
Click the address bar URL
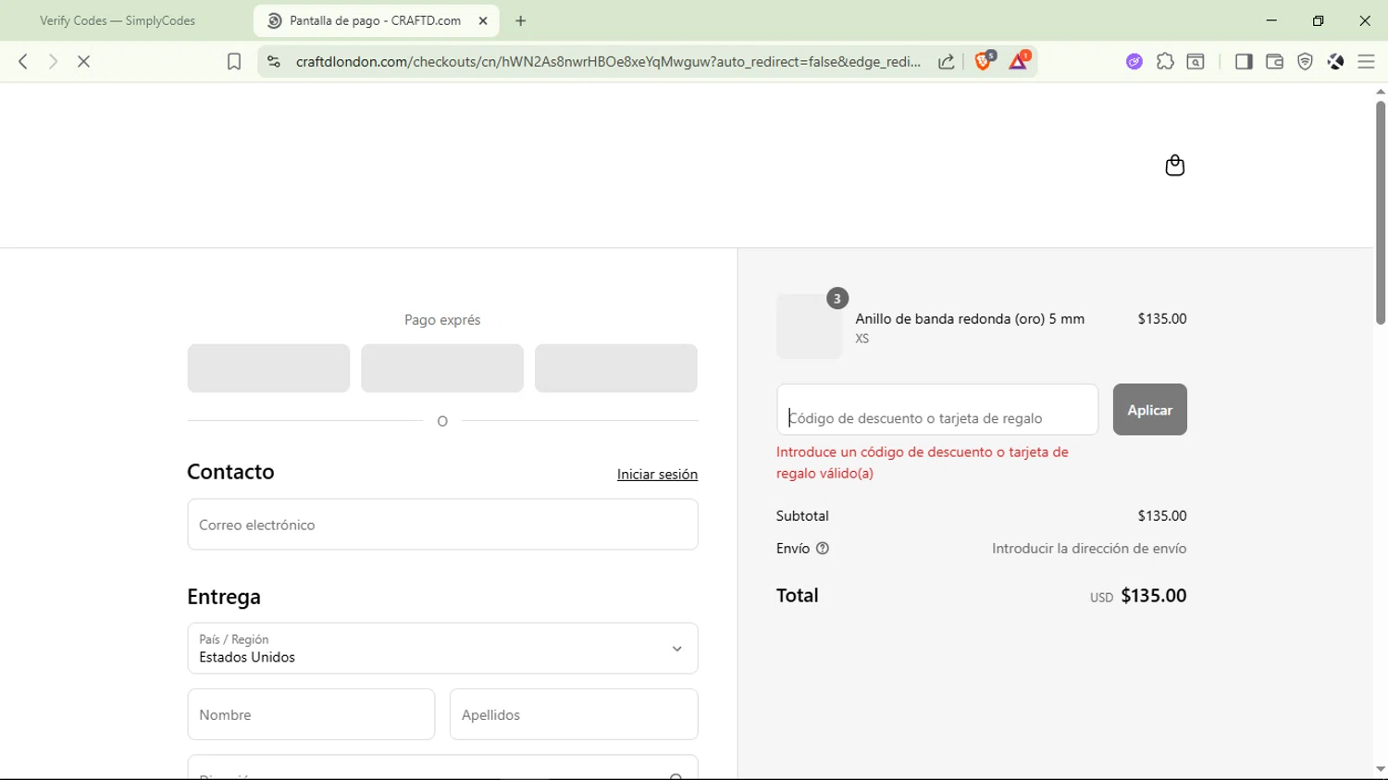tap(608, 61)
